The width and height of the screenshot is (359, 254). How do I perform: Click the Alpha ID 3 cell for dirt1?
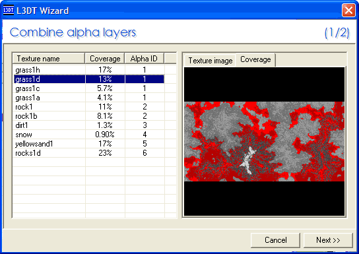145,125
